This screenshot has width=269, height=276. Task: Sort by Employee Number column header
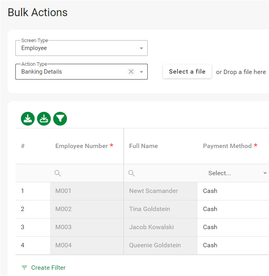(x=82, y=146)
